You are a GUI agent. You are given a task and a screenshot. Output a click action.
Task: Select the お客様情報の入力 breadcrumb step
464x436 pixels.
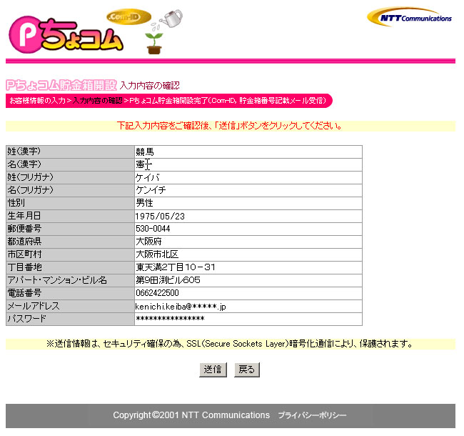pyautogui.click(x=37, y=101)
